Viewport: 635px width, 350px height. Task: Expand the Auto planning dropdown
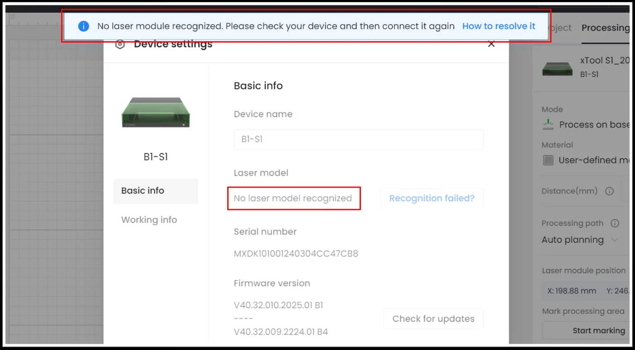pos(580,240)
